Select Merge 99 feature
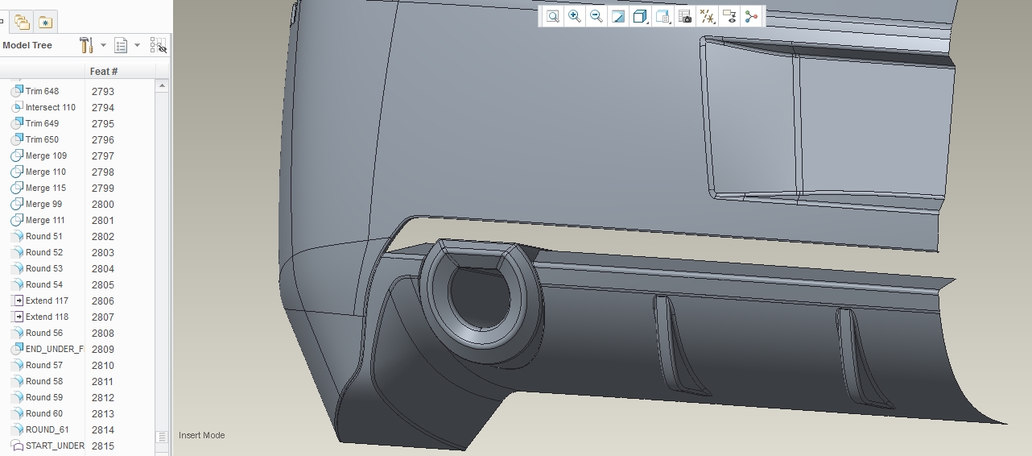 click(43, 204)
